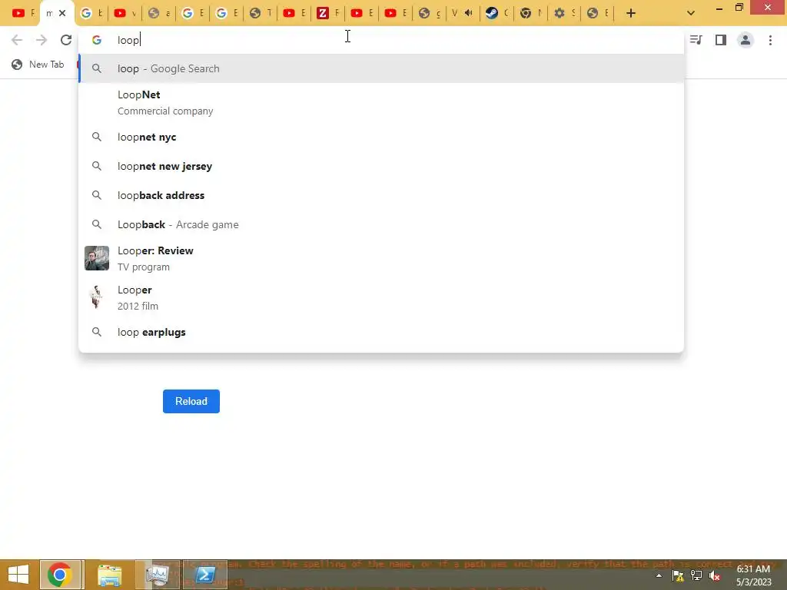Select the 'Looper' 2012 film suggestion
The image size is (787, 590).
click(381, 297)
